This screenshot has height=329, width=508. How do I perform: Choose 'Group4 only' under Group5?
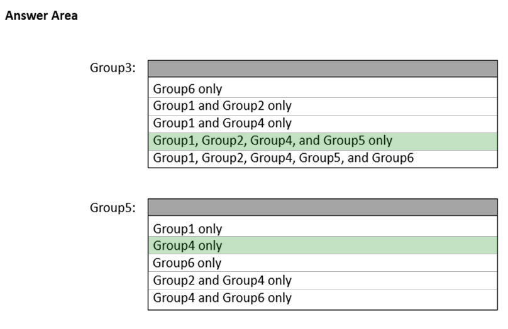pyautogui.click(x=187, y=246)
